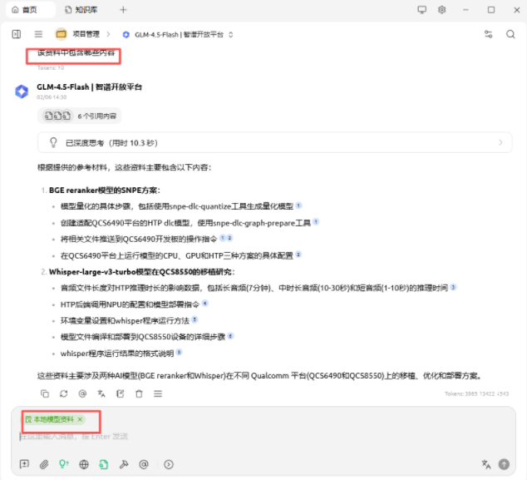Click the display monitor icon in title bar
This screenshot has height=480, width=527.
pyautogui.click(x=421, y=10)
